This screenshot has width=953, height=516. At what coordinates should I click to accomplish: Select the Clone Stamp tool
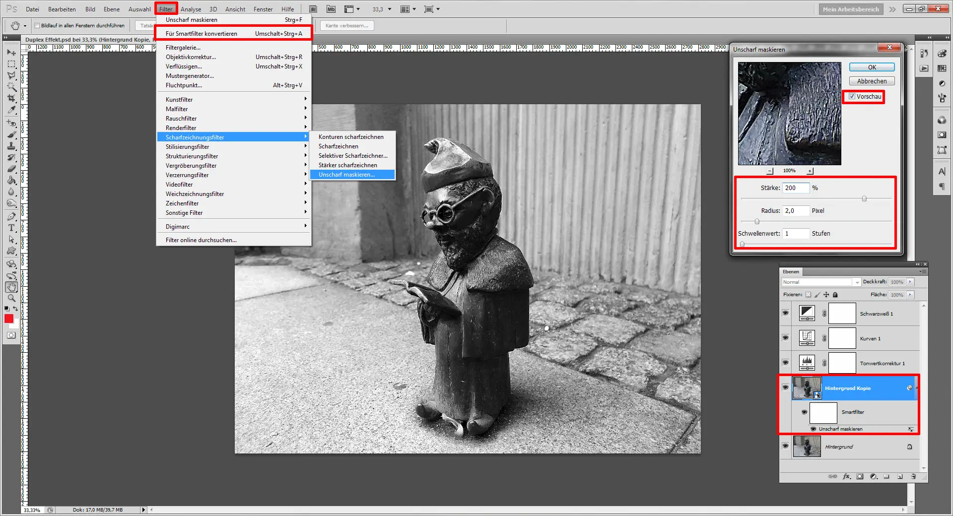11,146
